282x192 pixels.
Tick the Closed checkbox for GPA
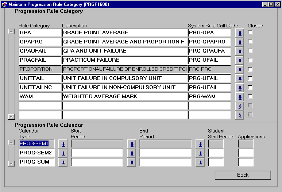pyautogui.click(x=250, y=33)
